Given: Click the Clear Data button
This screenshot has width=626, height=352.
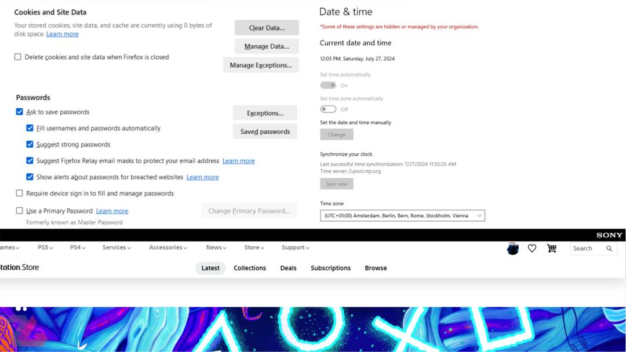Looking at the screenshot, I should pyautogui.click(x=267, y=28).
